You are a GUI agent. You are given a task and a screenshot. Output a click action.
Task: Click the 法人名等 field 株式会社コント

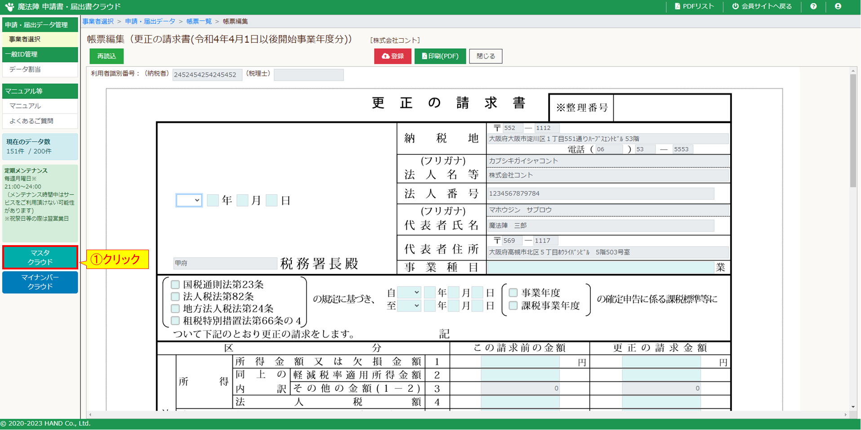pyautogui.click(x=608, y=175)
